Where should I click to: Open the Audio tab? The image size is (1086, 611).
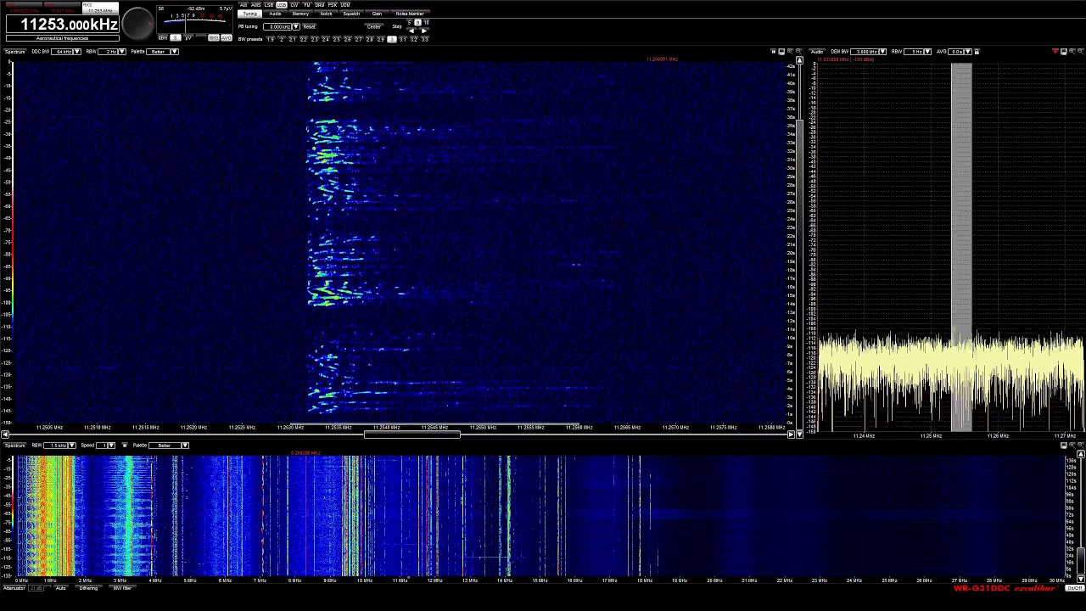tap(275, 14)
